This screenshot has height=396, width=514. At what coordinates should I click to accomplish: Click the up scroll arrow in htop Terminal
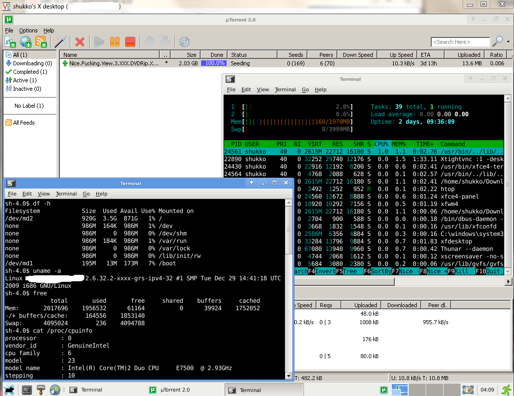click(x=508, y=99)
